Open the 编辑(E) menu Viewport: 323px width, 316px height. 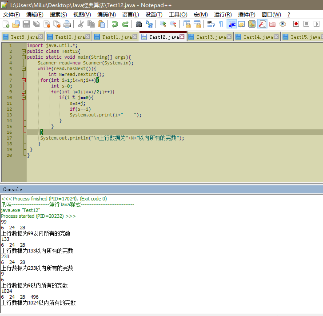(x=35, y=15)
